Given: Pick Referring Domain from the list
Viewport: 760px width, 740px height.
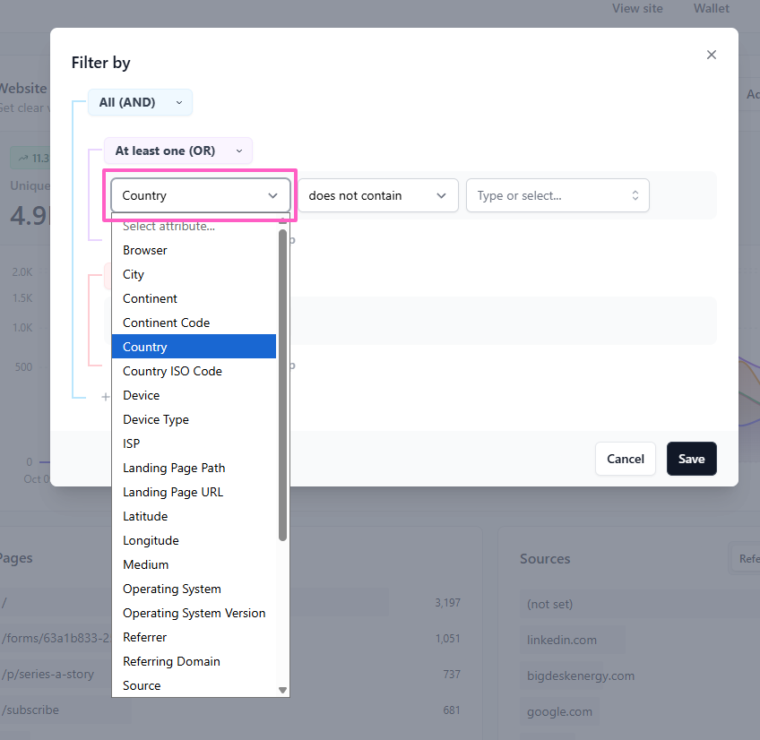Looking at the screenshot, I should 171,661.
